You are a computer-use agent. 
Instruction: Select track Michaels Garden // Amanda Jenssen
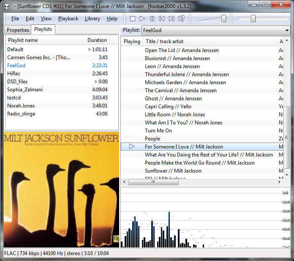[x=202, y=82]
